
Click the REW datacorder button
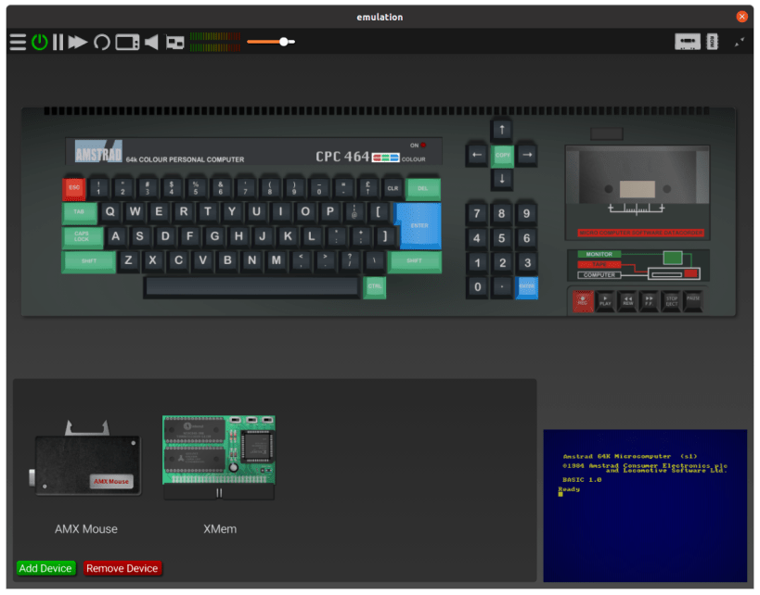627,301
